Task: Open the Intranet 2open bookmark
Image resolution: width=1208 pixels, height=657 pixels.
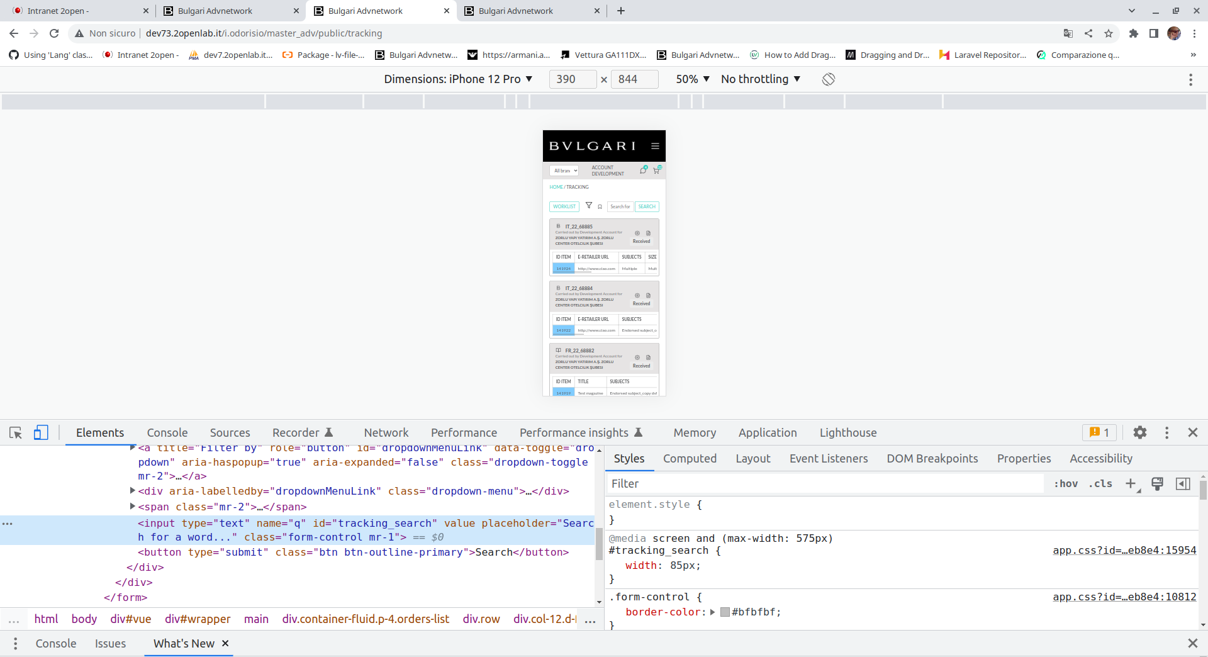Action: coord(141,55)
